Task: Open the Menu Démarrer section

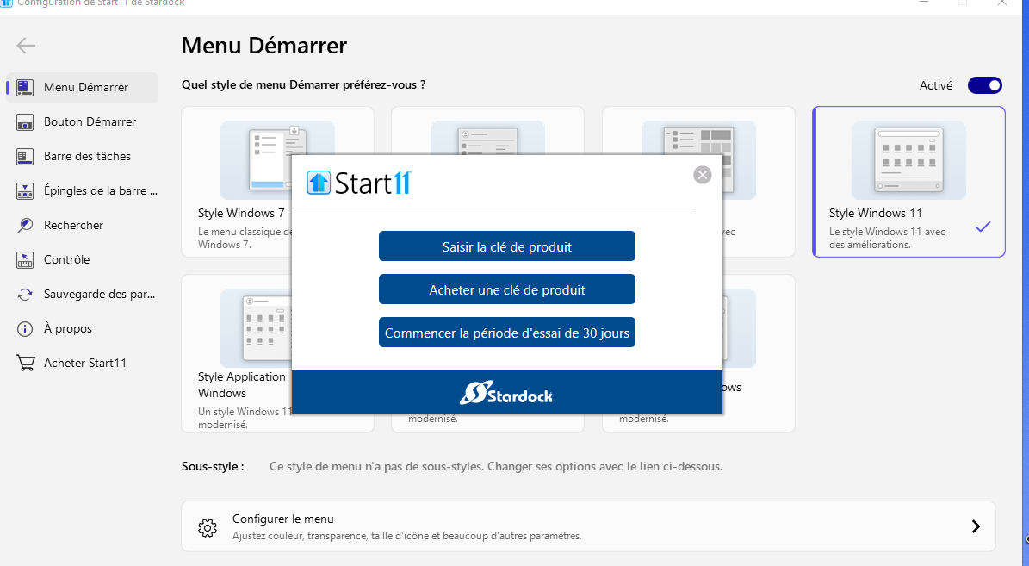Action: click(x=82, y=87)
